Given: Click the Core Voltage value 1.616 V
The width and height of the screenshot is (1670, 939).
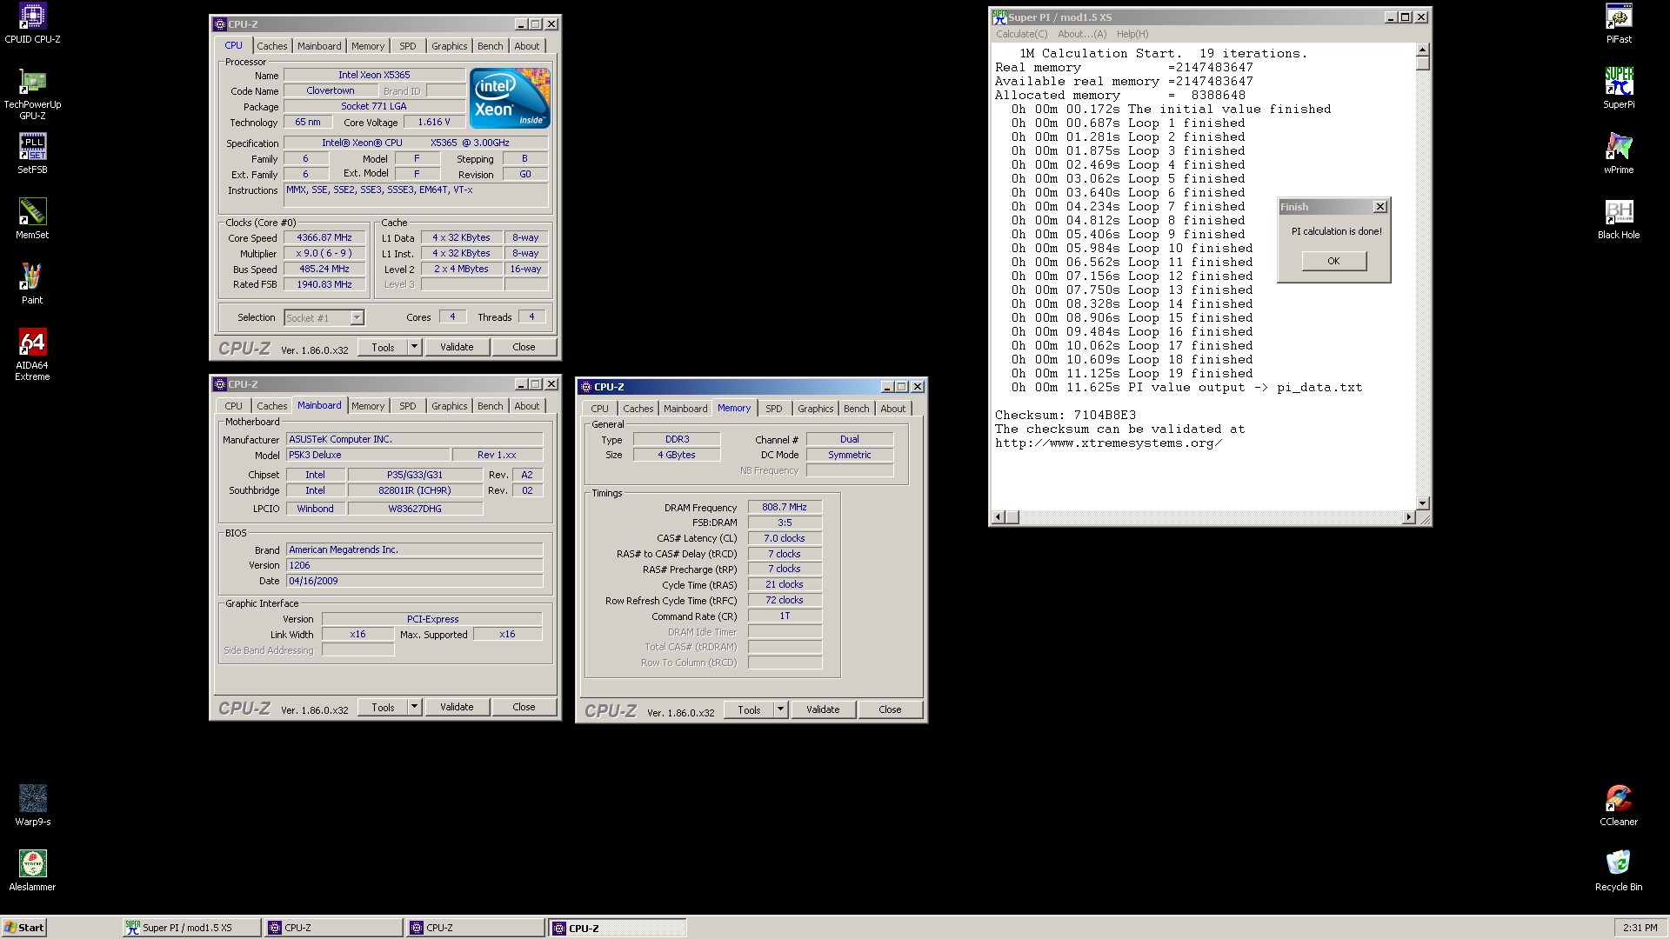Looking at the screenshot, I should (x=434, y=122).
